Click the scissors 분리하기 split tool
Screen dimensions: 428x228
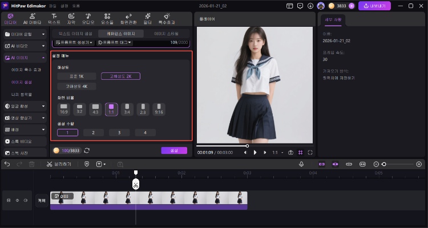pos(59,164)
